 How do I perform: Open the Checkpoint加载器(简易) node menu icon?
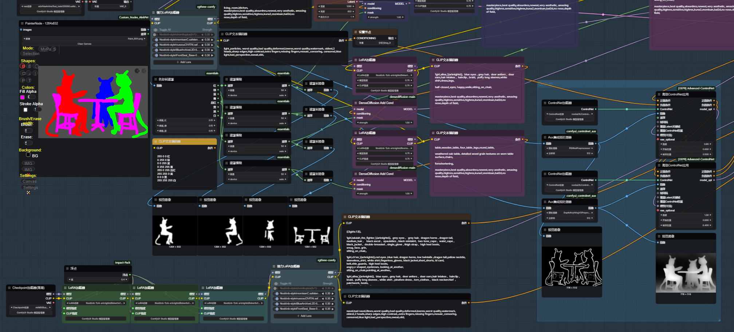pyautogui.click(x=9, y=288)
